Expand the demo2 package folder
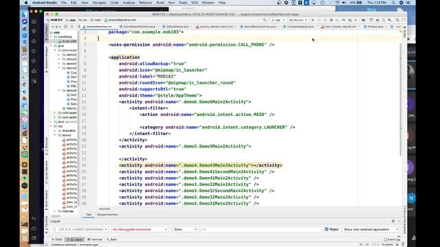Viewport: 440px width, 247px height. [59, 55]
